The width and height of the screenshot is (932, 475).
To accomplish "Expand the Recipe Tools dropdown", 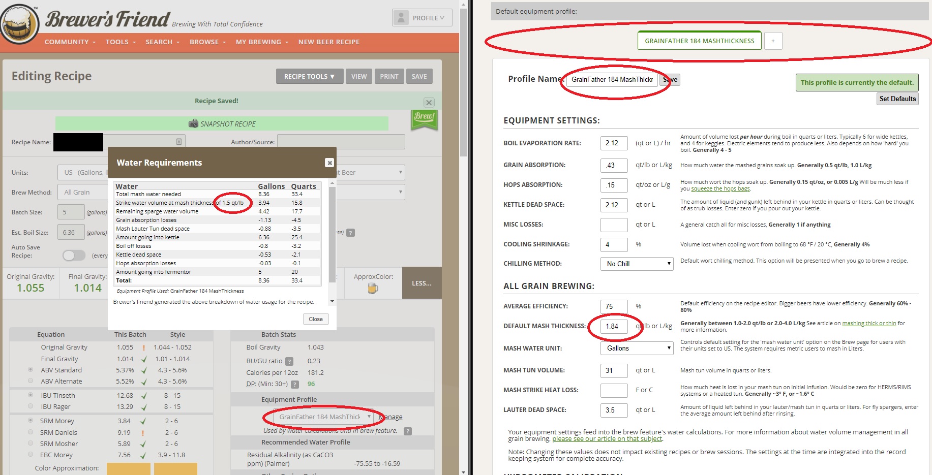I will pos(309,76).
